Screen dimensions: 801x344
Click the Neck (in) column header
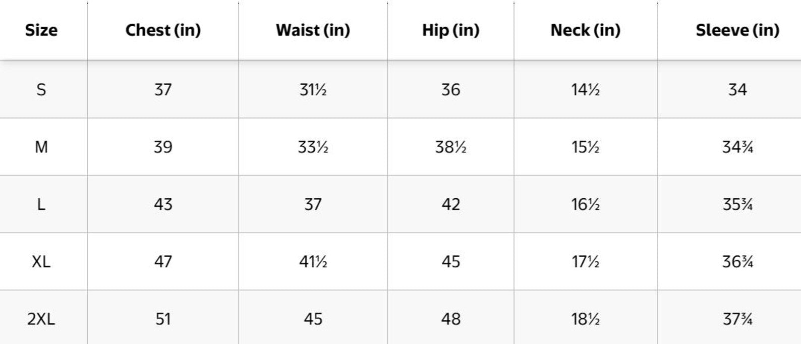(x=586, y=30)
